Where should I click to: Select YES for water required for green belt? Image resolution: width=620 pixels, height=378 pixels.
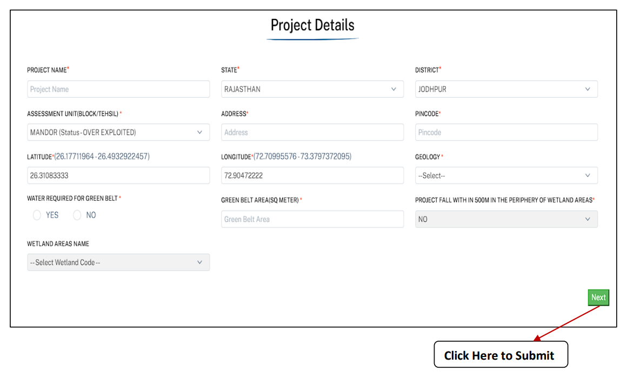pyautogui.click(x=37, y=215)
